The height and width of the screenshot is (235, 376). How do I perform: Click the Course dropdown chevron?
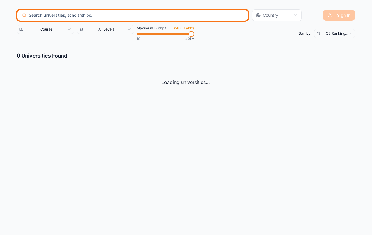point(69,29)
